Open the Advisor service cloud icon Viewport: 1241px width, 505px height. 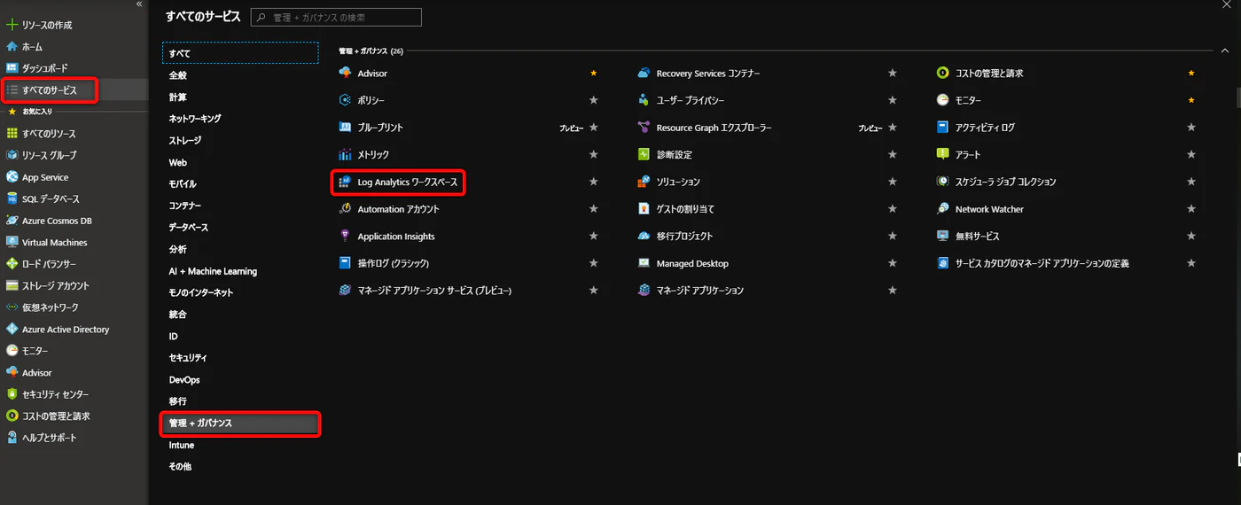[x=346, y=74]
